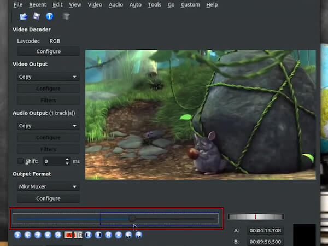Click marker B time 00:09:56.500
This screenshot has width=328, height=246.
(x=265, y=242)
